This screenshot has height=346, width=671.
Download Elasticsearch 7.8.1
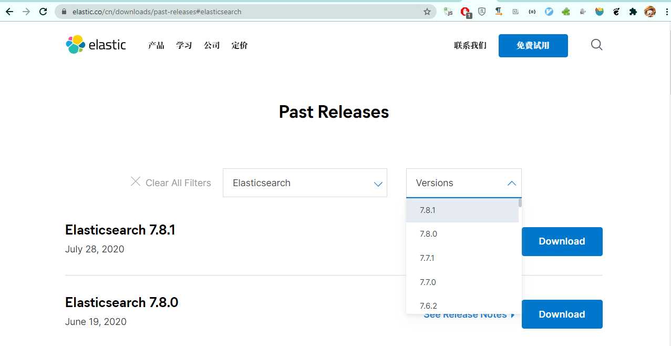[562, 241]
